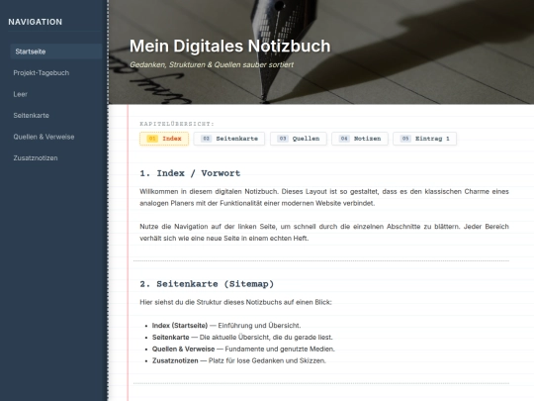Click the heading 'Mein Digitales Notizbuch'
Image resolution: width=534 pixels, height=401 pixels.
tap(229, 46)
